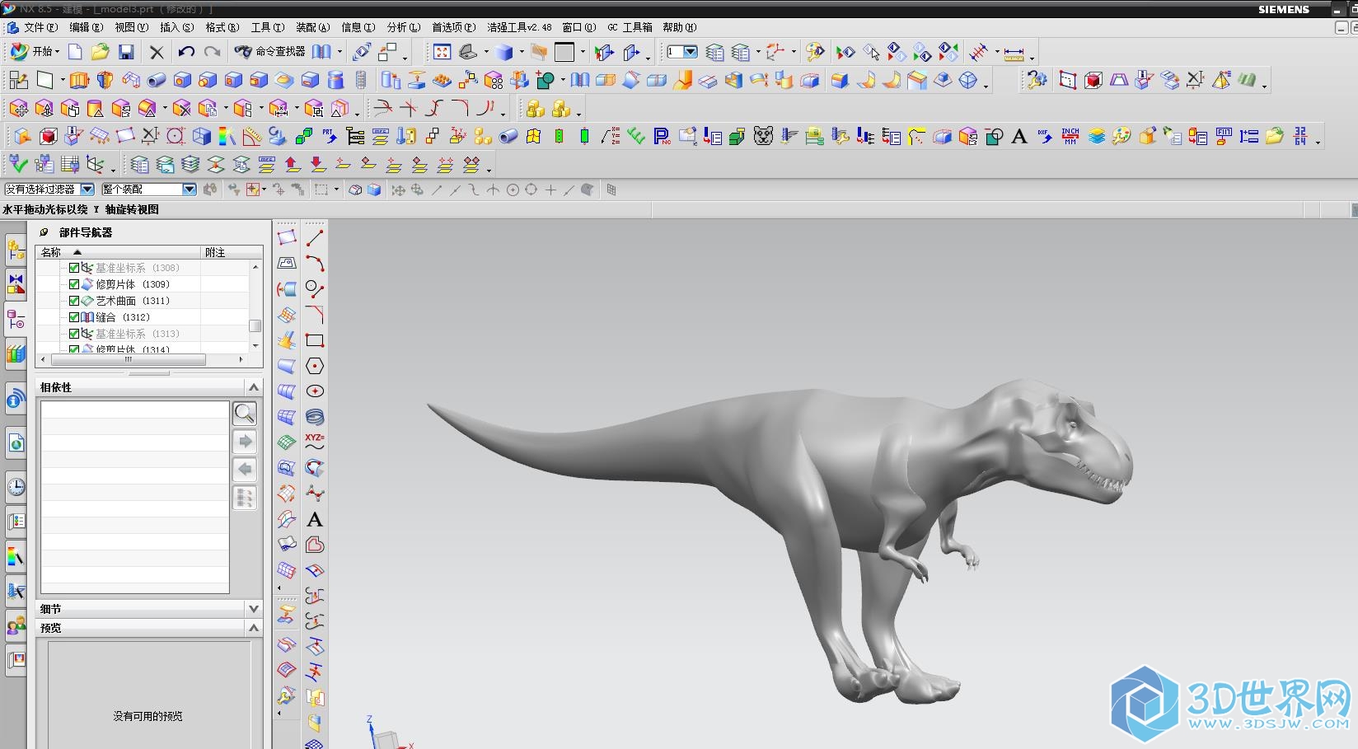Viewport: 1358px width, 749px height.
Task: Open the background color swatch dropdown
Action: (x=583, y=52)
